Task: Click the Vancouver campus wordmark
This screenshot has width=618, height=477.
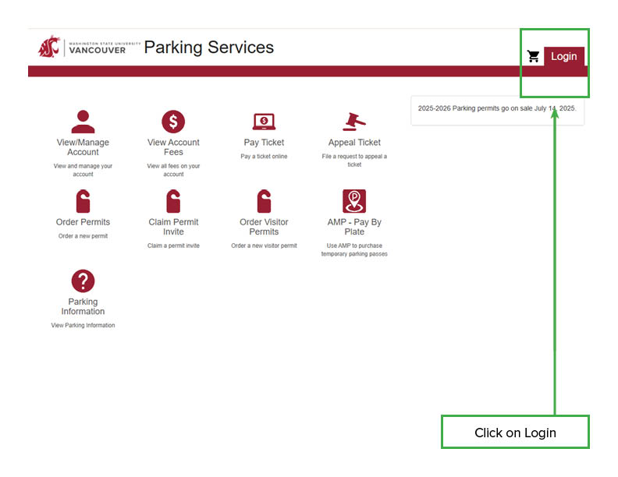Action: tap(105, 48)
